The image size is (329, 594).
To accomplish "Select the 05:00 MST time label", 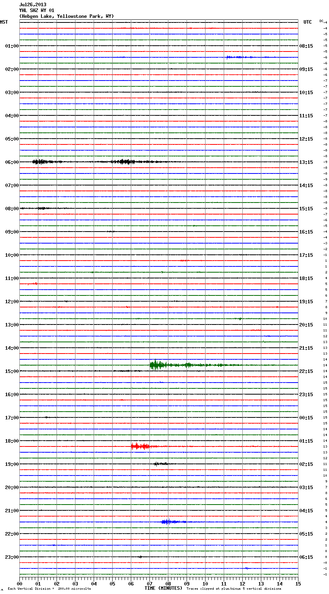I will click(x=12, y=139).
